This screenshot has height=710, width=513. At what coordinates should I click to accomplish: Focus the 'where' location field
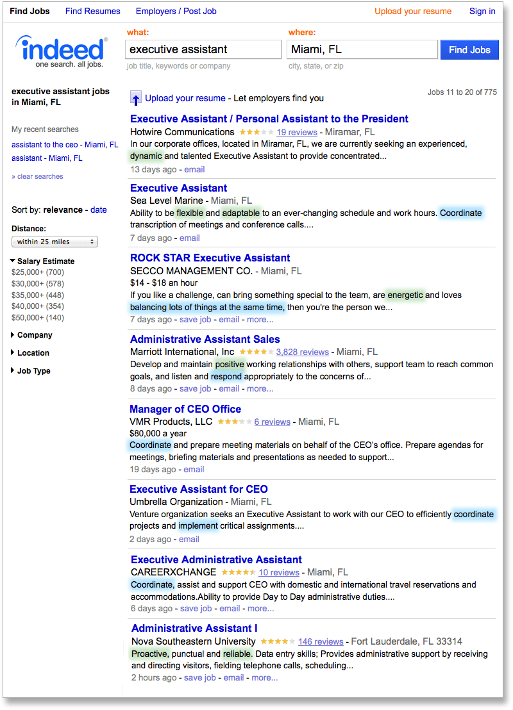click(362, 49)
